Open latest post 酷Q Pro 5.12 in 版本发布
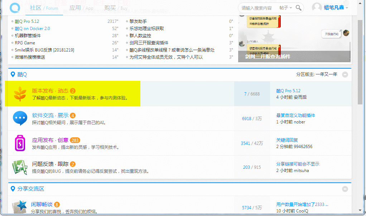Image resolution: width=366 pixels, height=216 pixels. [x=288, y=90]
